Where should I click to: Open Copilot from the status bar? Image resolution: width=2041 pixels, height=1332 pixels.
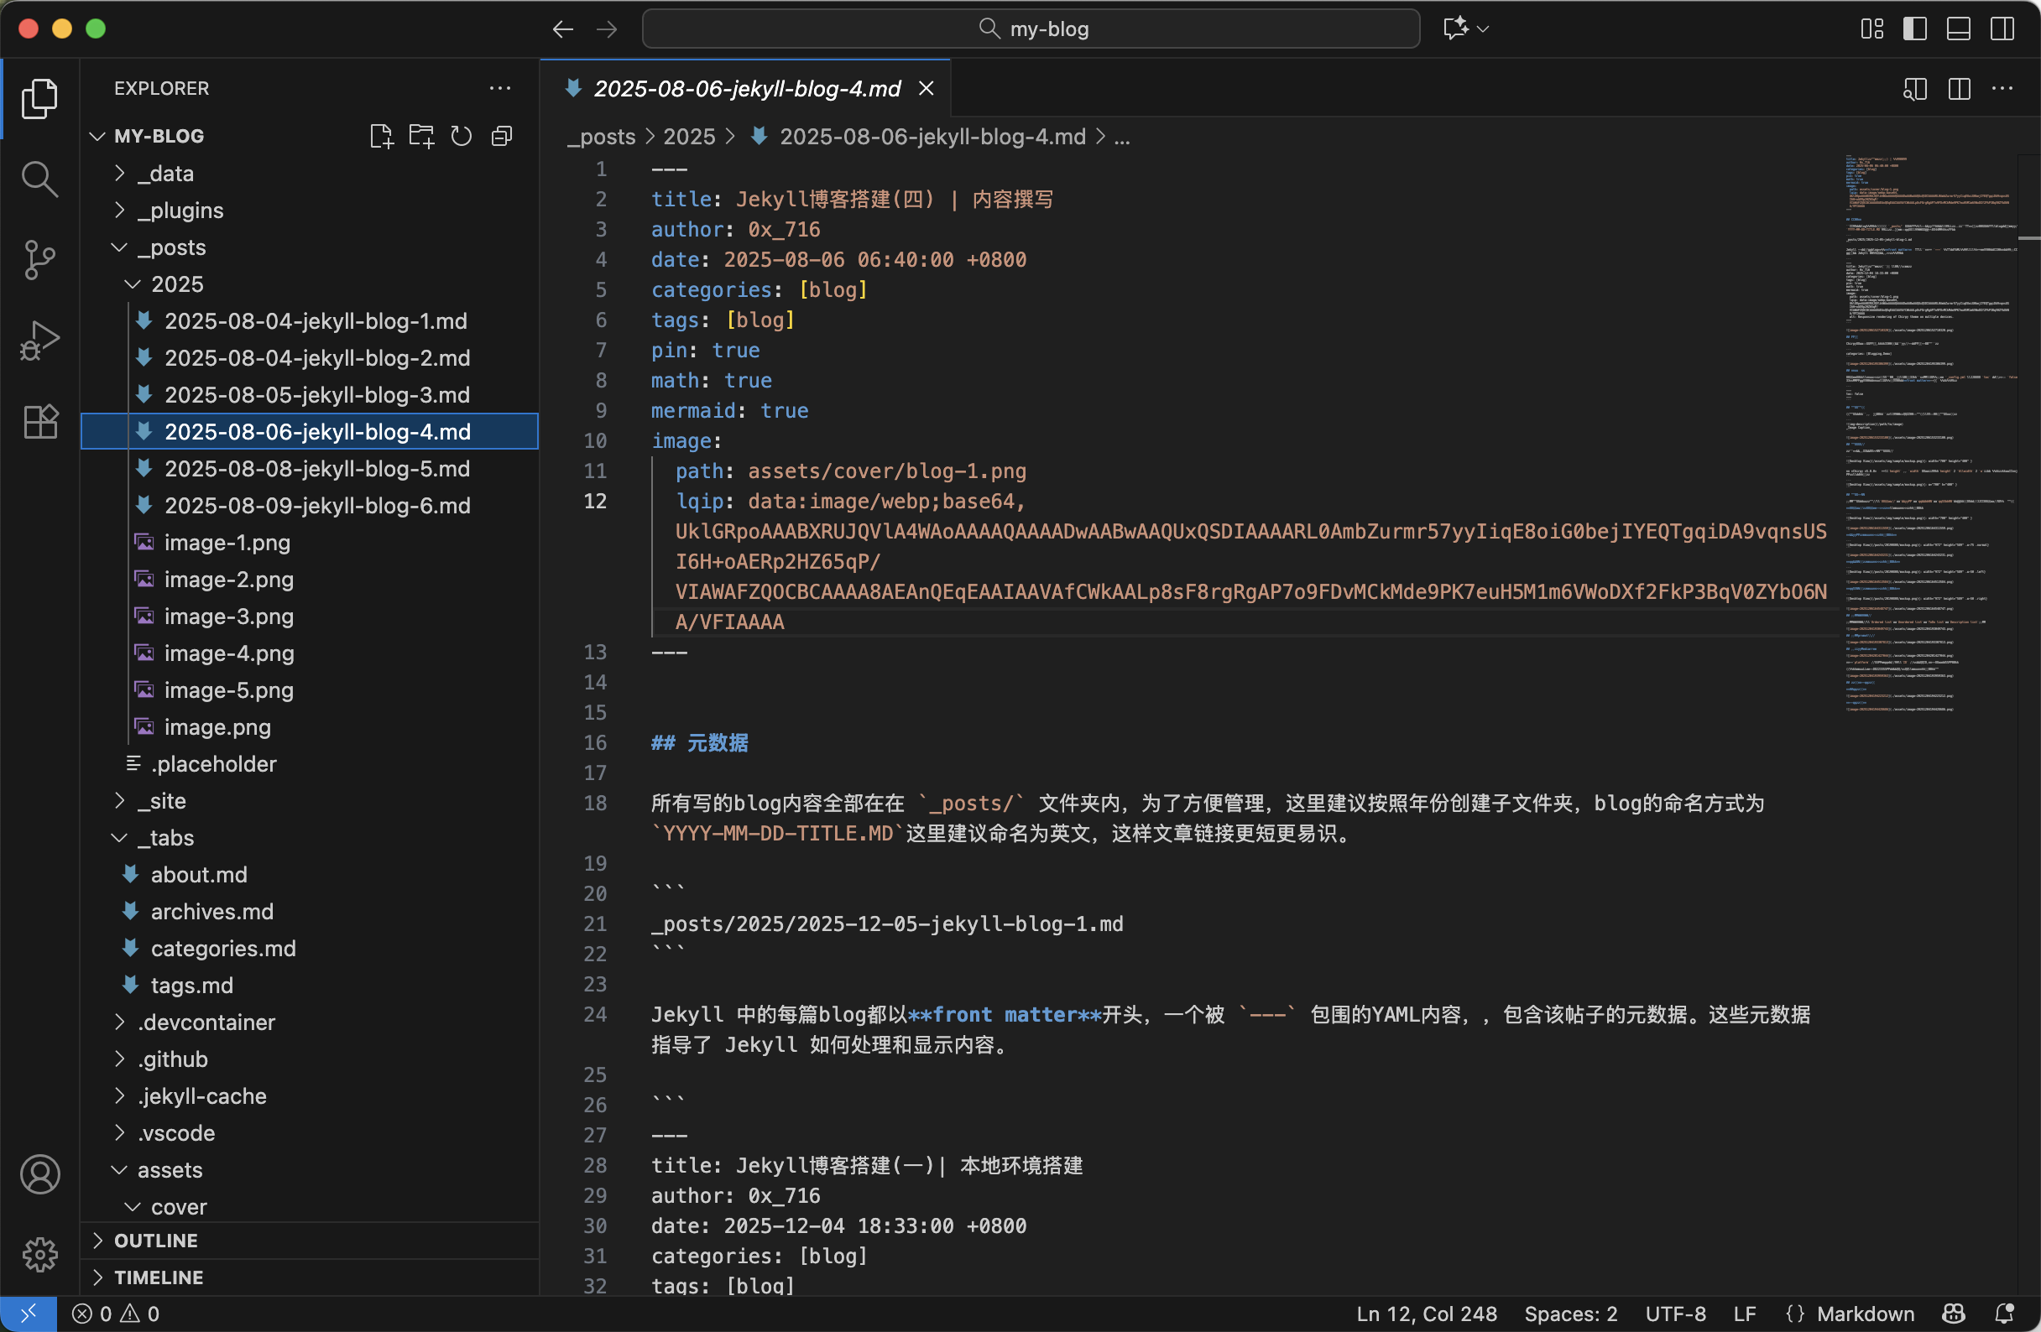[x=1953, y=1314]
